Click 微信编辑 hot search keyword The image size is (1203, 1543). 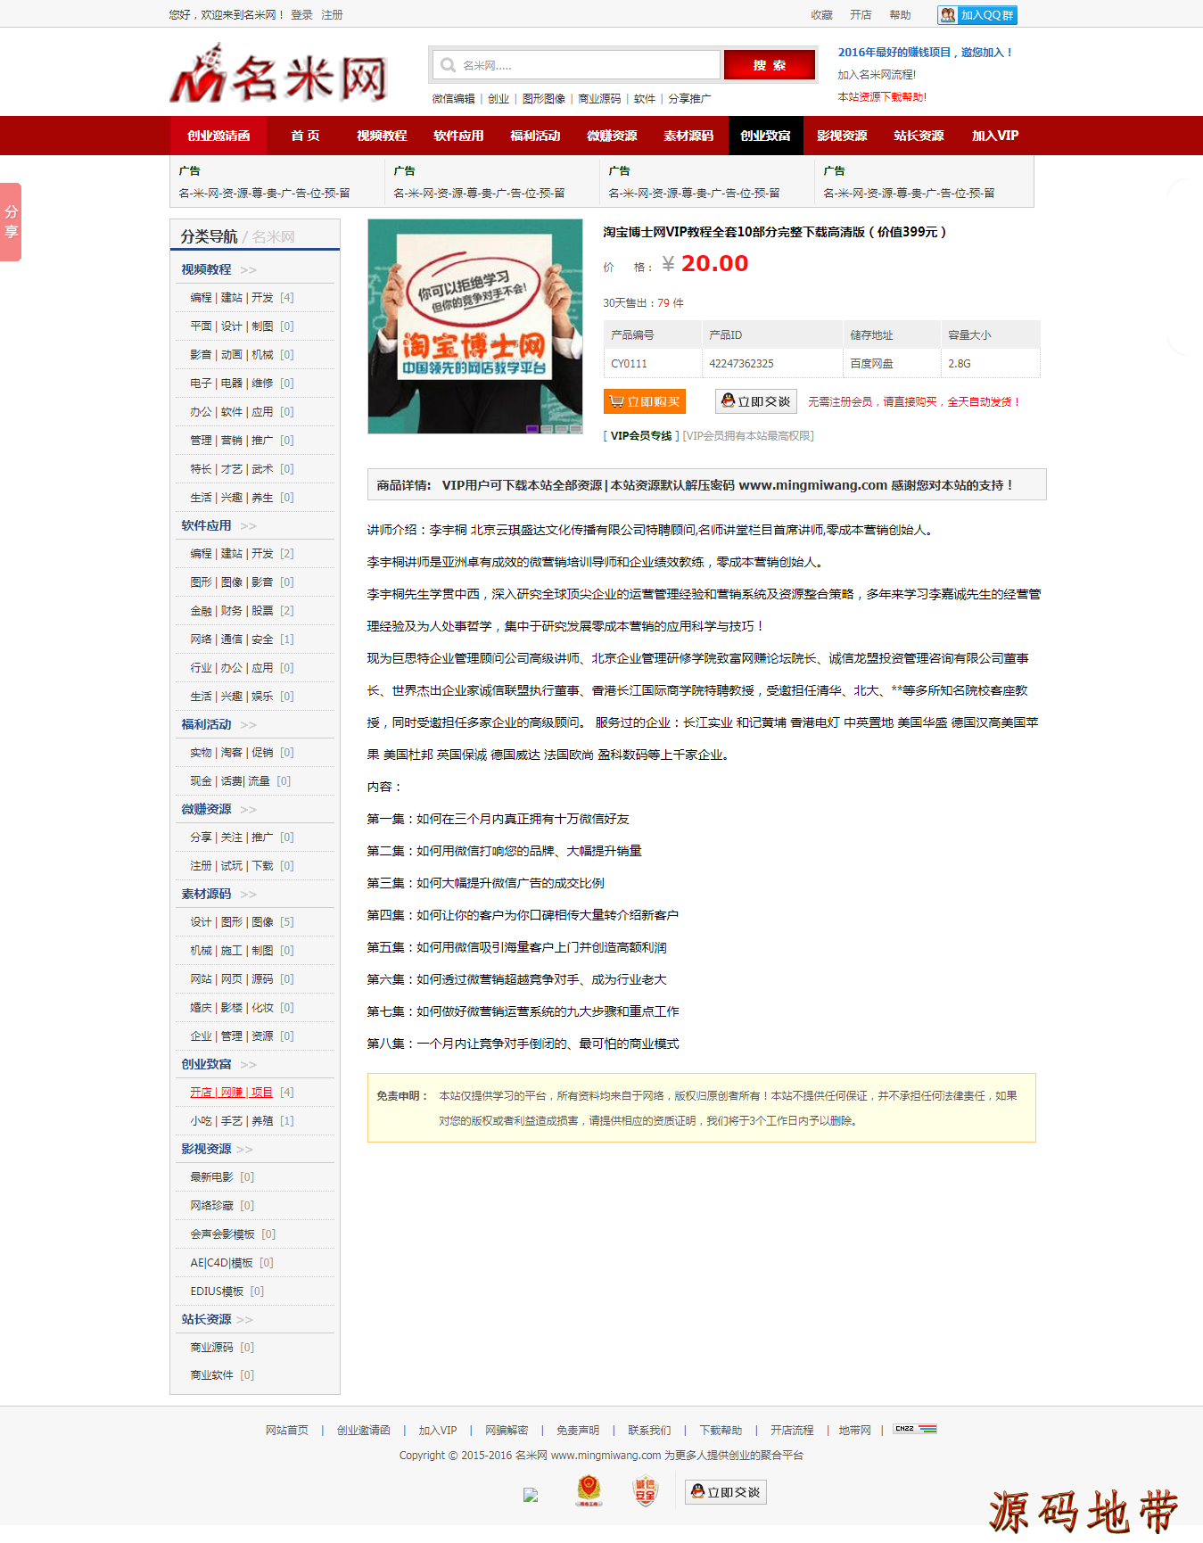click(x=453, y=99)
